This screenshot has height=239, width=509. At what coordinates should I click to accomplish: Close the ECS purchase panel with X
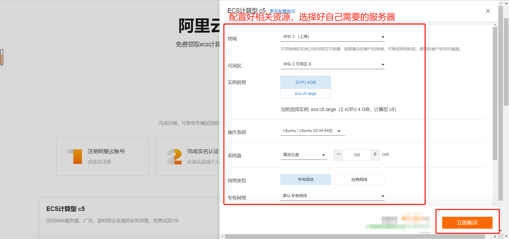(x=488, y=11)
